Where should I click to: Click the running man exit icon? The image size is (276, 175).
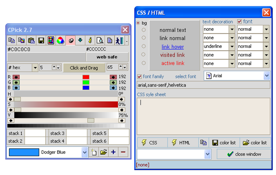[x=119, y=40]
